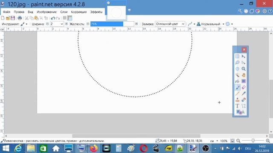Image resolution: width=273 pixels, height=153 pixels.
Task: Select the Color Picker eyedropper tool
Action: [x=244, y=93]
